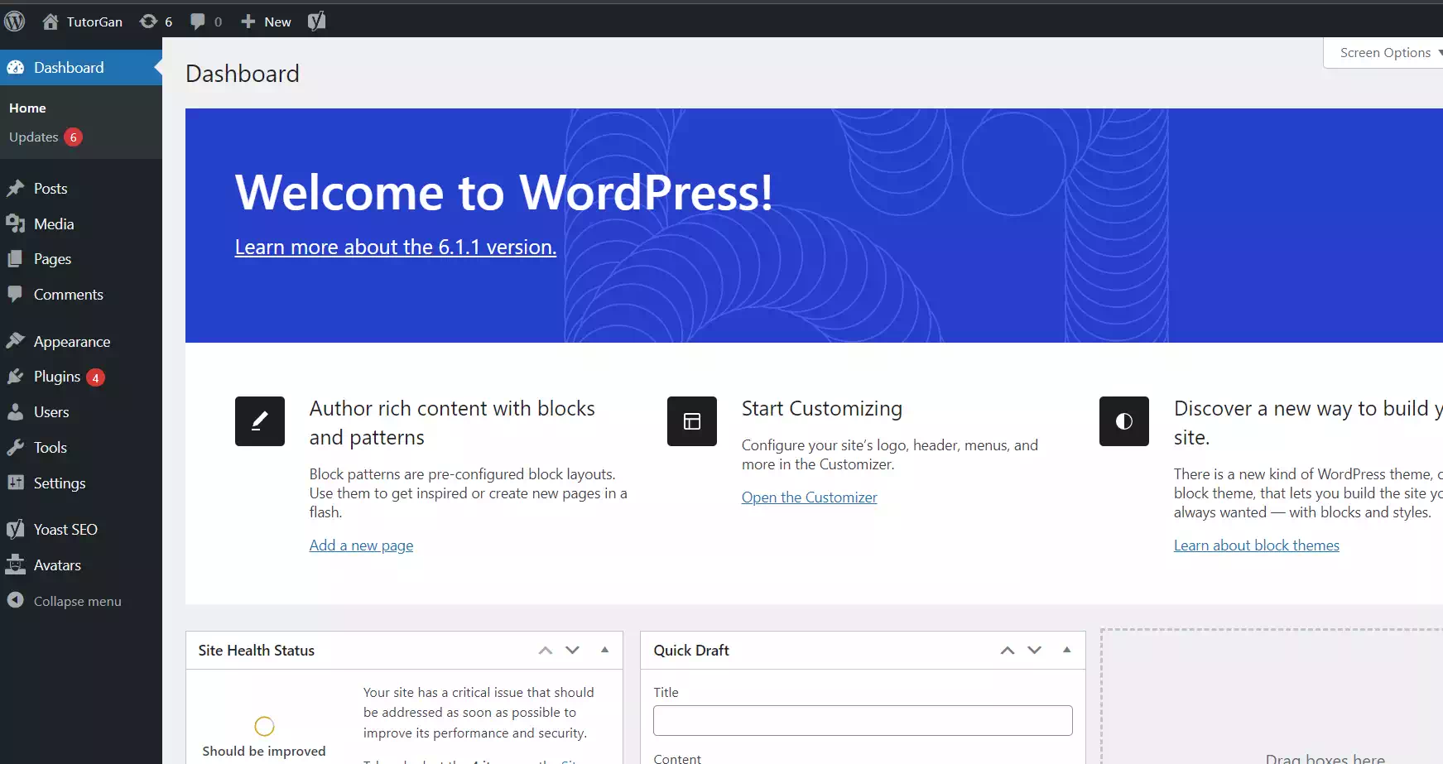
Task: Click the Users person icon
Action: pos(15,412)
